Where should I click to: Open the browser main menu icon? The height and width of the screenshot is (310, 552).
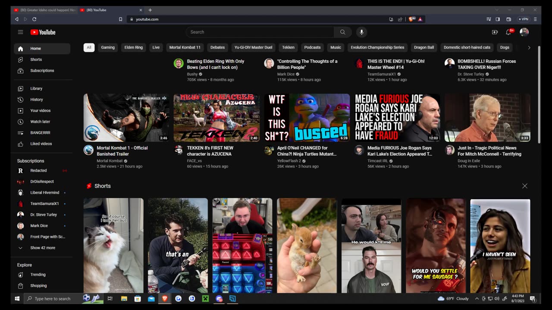click(535, 19)
